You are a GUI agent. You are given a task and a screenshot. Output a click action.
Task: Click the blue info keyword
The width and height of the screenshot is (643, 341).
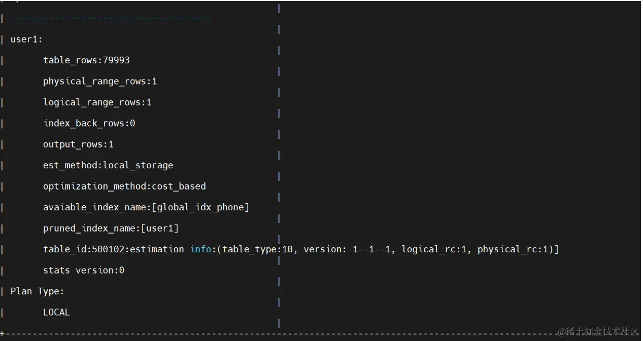coord(201,249)
